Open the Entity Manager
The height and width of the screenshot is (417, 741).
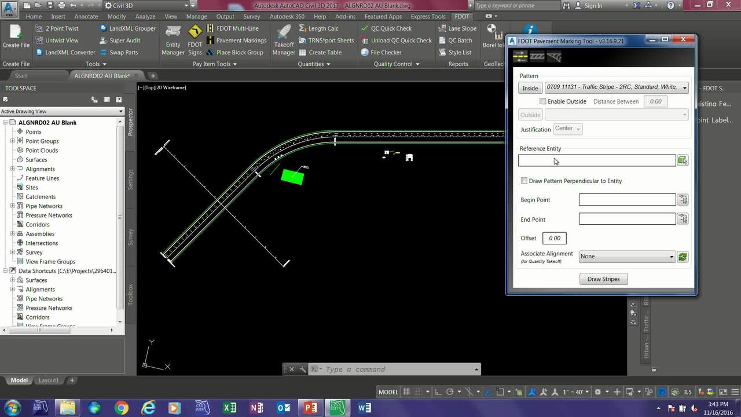[173, 40]
